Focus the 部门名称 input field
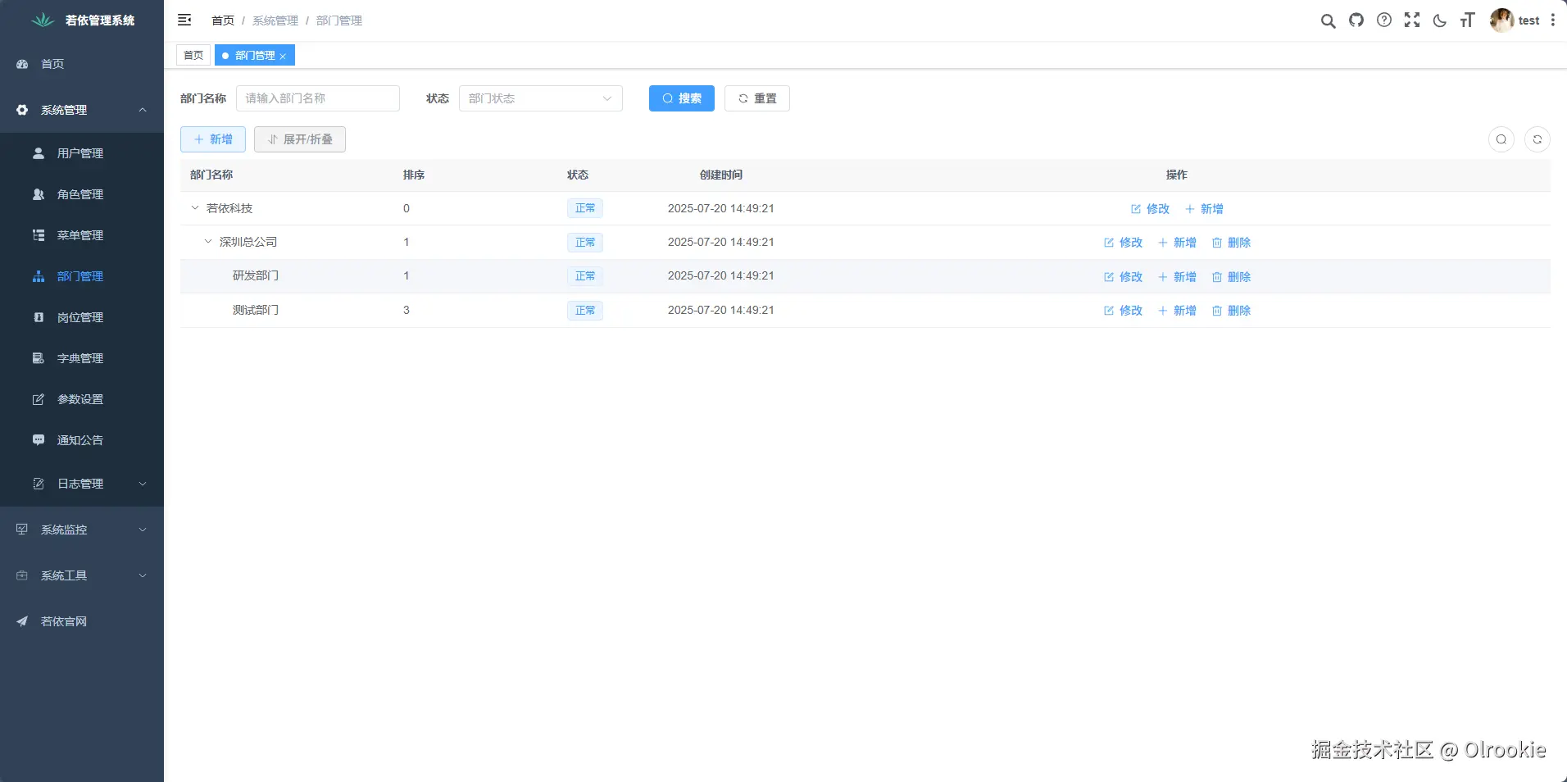The width and height of the screenshot is (1567, 782). pos(318,98)
